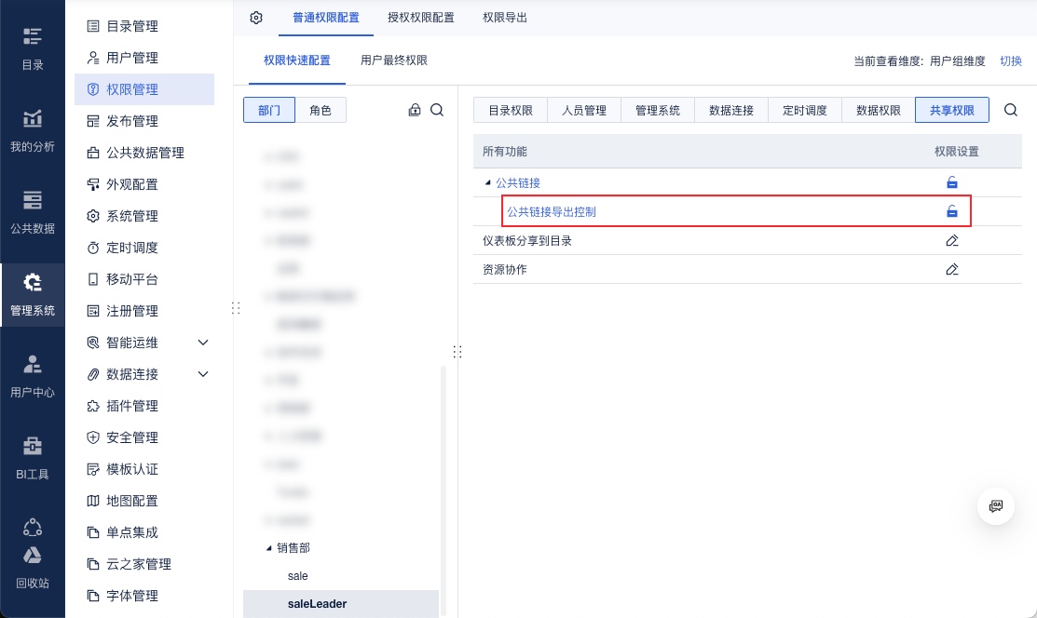
Task: Expand the 智能运维 submenu chevron
Action: point(204,343)
